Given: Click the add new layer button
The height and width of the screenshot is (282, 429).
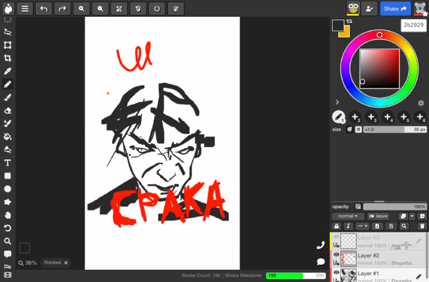Looking at the screenshot, I should click(422, 216).
